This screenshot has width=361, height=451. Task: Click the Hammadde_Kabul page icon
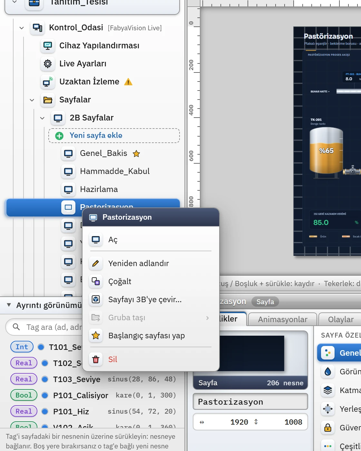pos(68,171)
